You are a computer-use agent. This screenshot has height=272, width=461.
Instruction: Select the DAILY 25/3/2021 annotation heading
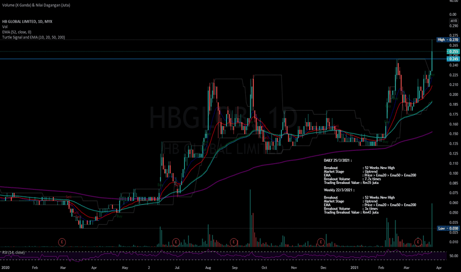337,161
